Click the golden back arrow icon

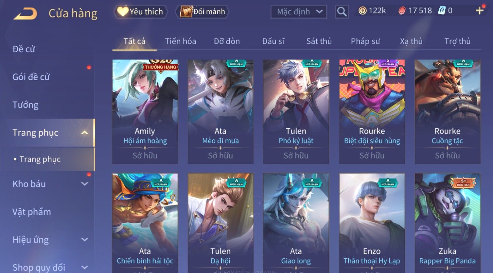(x=25, y=14)
